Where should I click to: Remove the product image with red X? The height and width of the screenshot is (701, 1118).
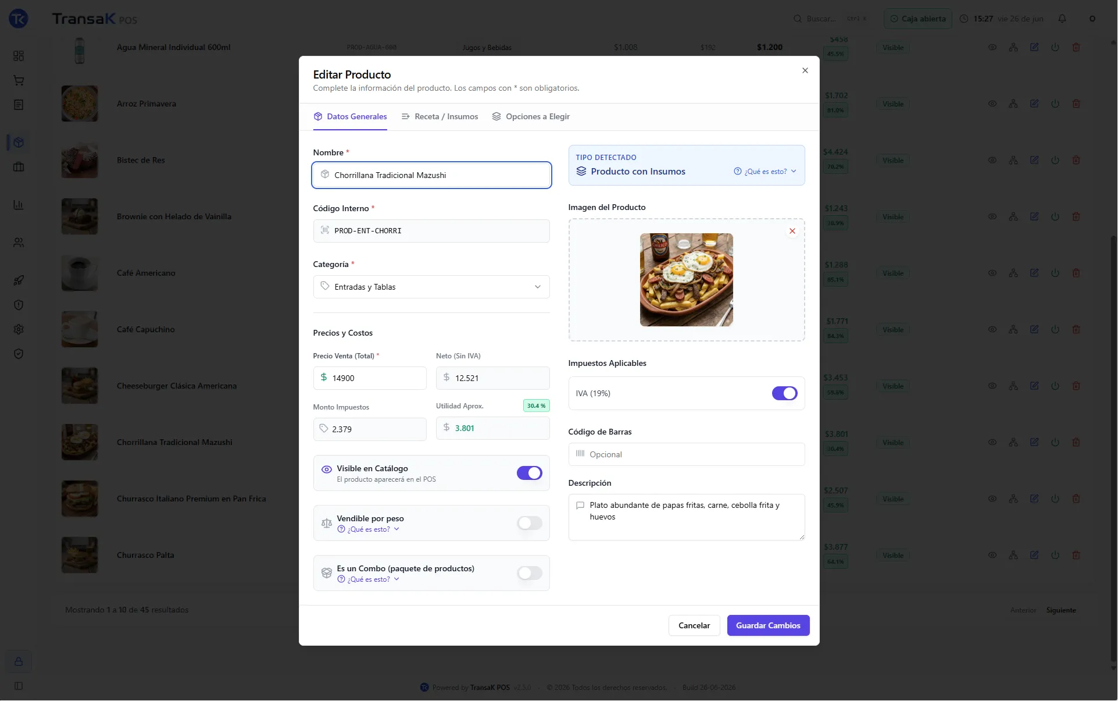click(792, 231)
